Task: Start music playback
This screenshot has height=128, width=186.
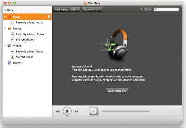Action: click(67, 111)
